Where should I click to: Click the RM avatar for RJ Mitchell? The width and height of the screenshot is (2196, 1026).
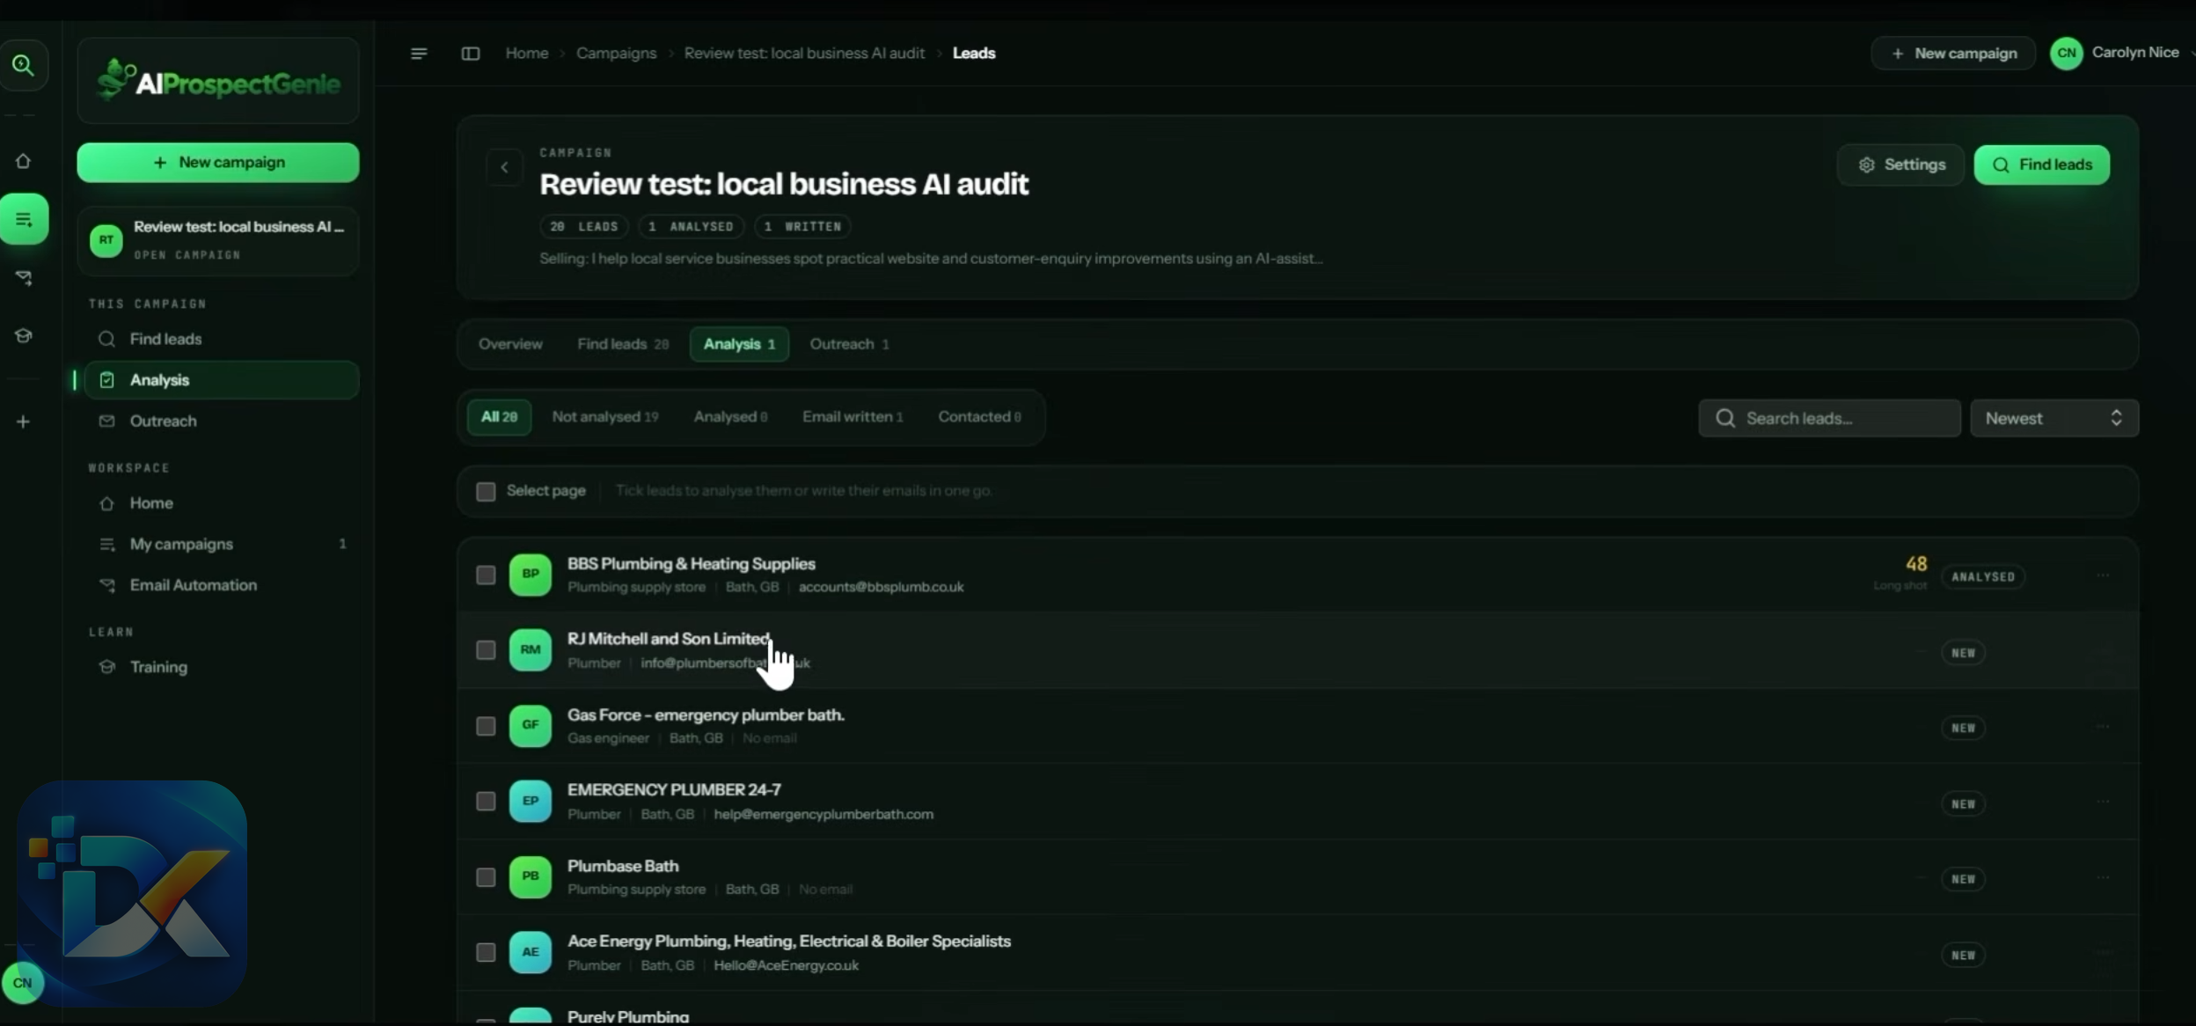531,650
